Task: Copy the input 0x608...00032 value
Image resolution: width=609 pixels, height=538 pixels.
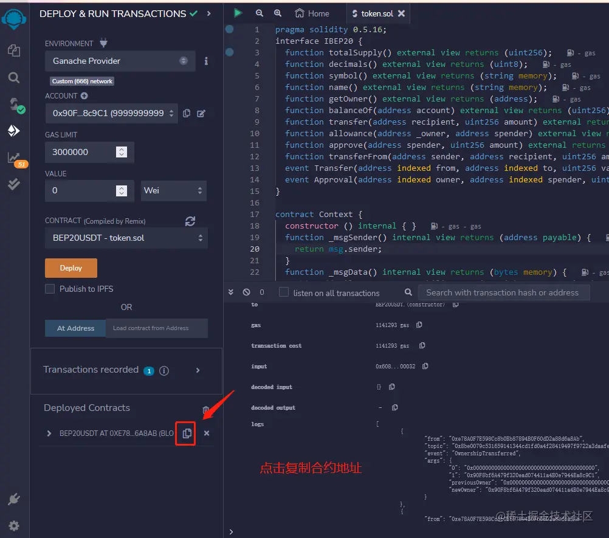Action: point(425,366)
